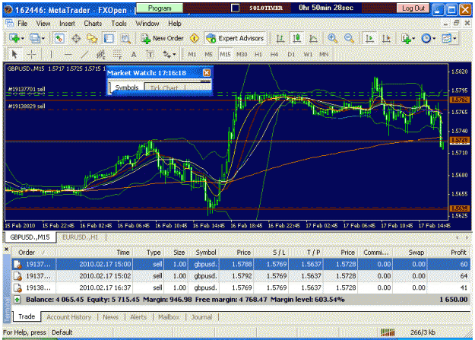Toggle the Data Window crosshair icon
Viewport: 475px width, 340px height.
[76, 39]
